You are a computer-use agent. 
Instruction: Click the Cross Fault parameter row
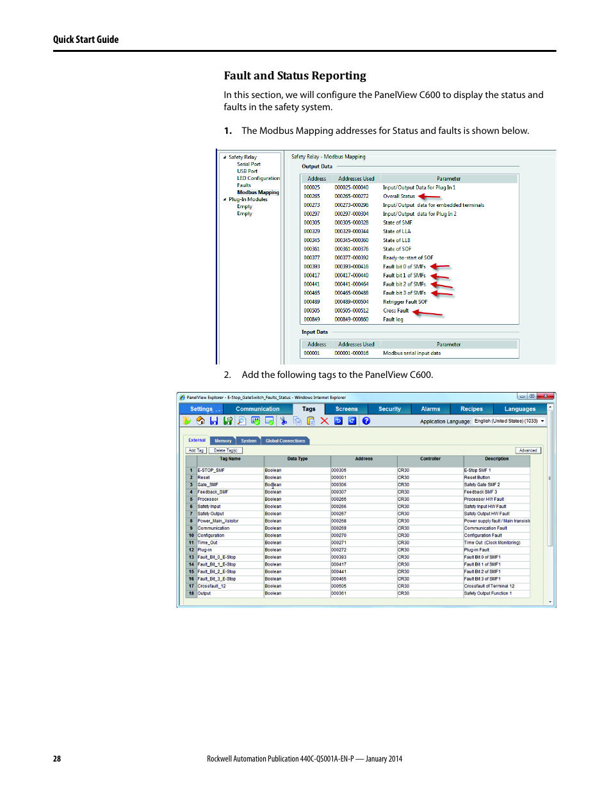(409, 311)
